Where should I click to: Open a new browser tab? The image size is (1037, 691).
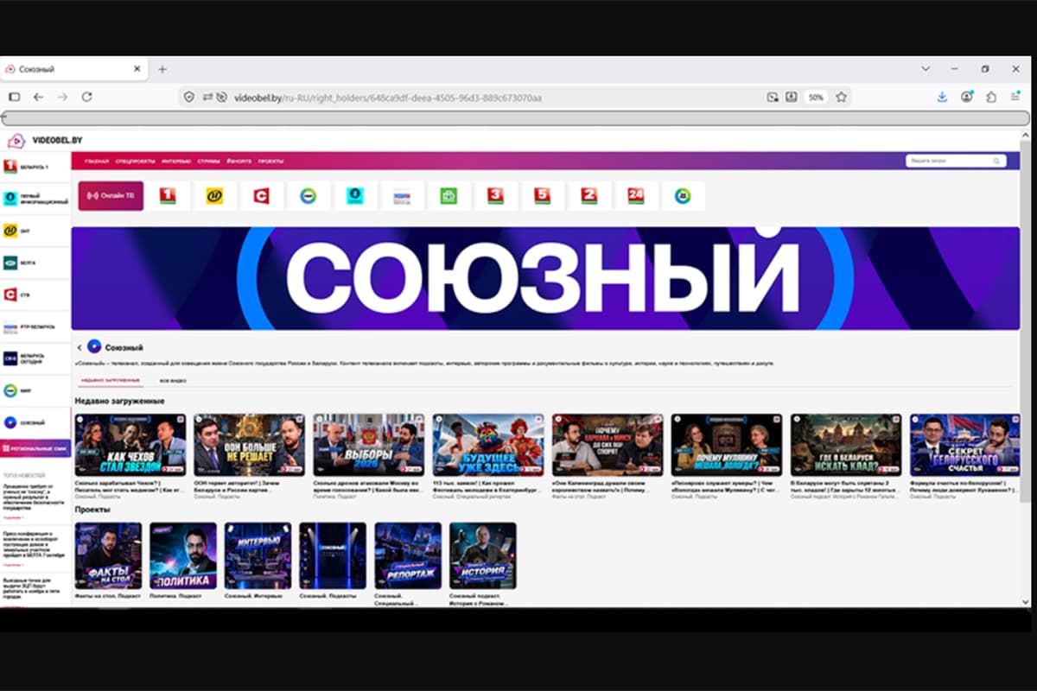point(162,69)
